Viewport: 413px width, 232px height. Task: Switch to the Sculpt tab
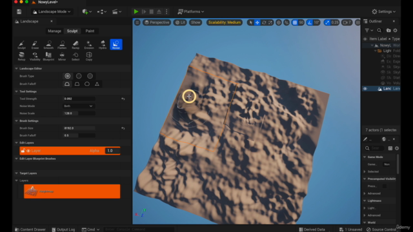(x=72, y=31)
